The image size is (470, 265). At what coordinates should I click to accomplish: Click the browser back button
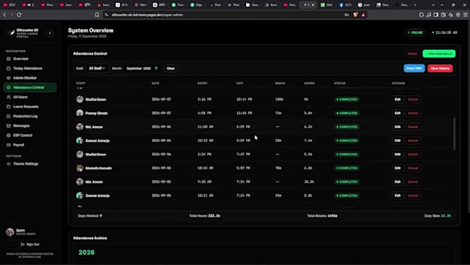(x=5, y=15)
